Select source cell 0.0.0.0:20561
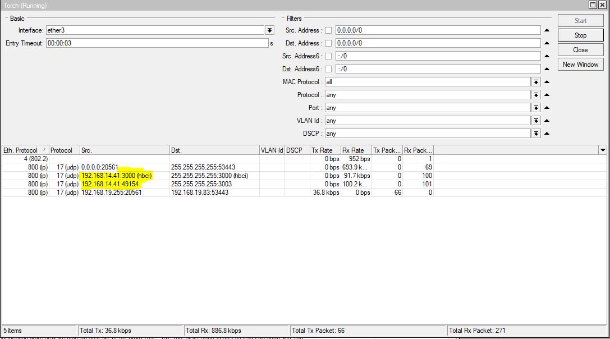 click(125, 167)
